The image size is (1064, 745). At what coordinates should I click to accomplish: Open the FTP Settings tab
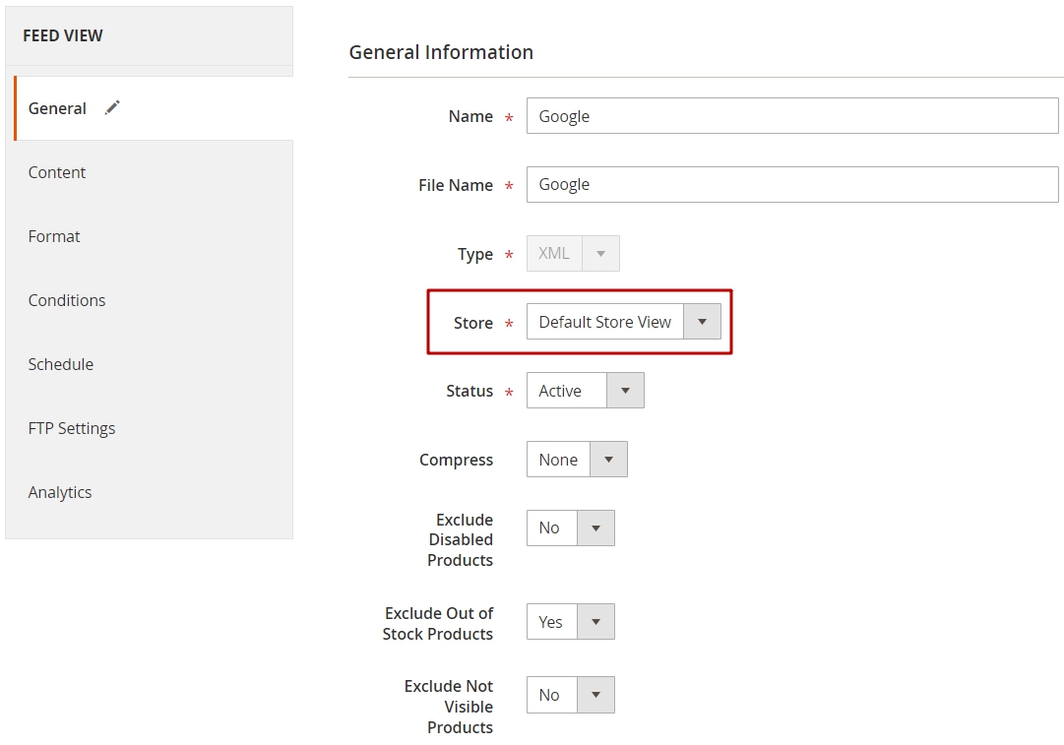tap(150, 428)
